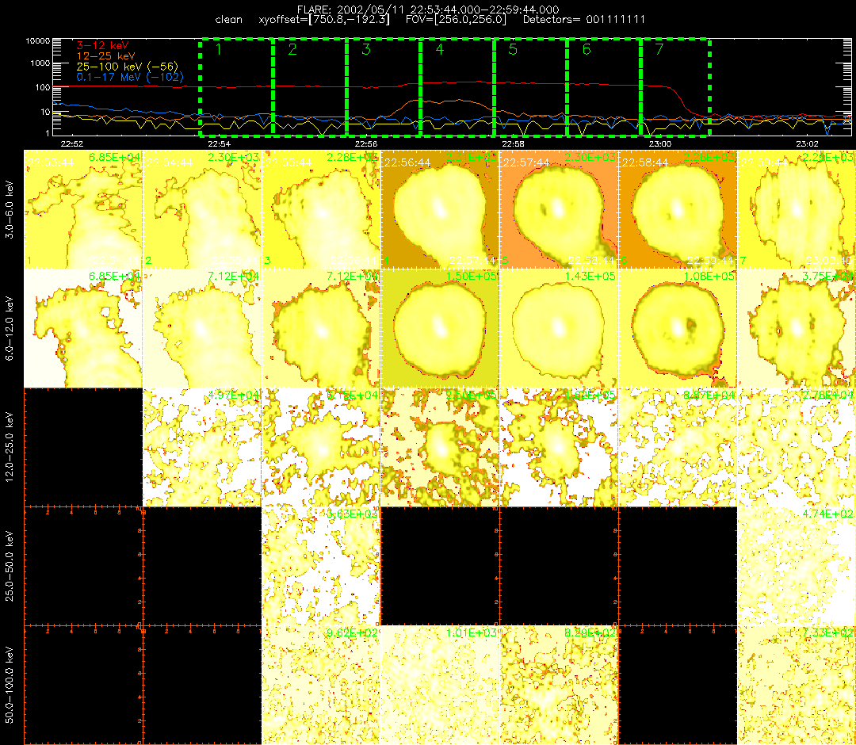Select interval 3 marker in the lightcurve
Viewport: 856px width, 745px height.
365,50
